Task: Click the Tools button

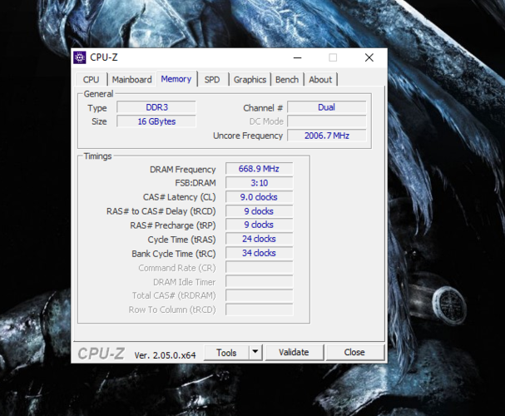Action: [x=226, y=352]
